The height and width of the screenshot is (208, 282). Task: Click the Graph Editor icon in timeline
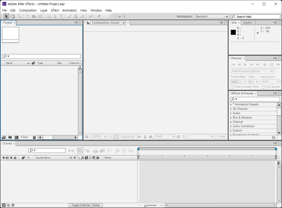click(x=131, y=151)
